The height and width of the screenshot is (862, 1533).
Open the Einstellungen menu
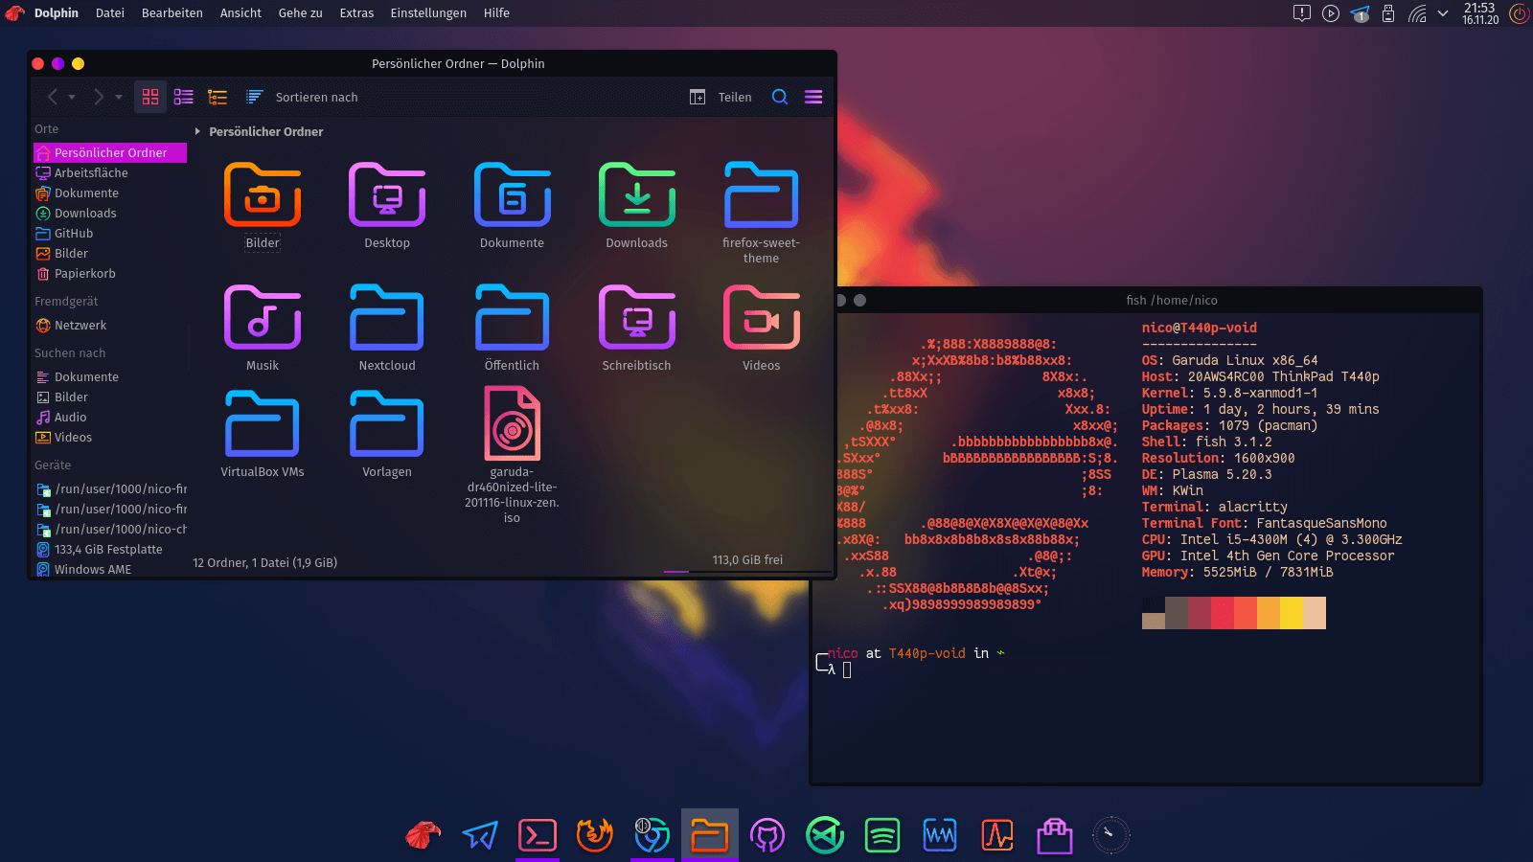pyautogui.click(x=428, y=12)
